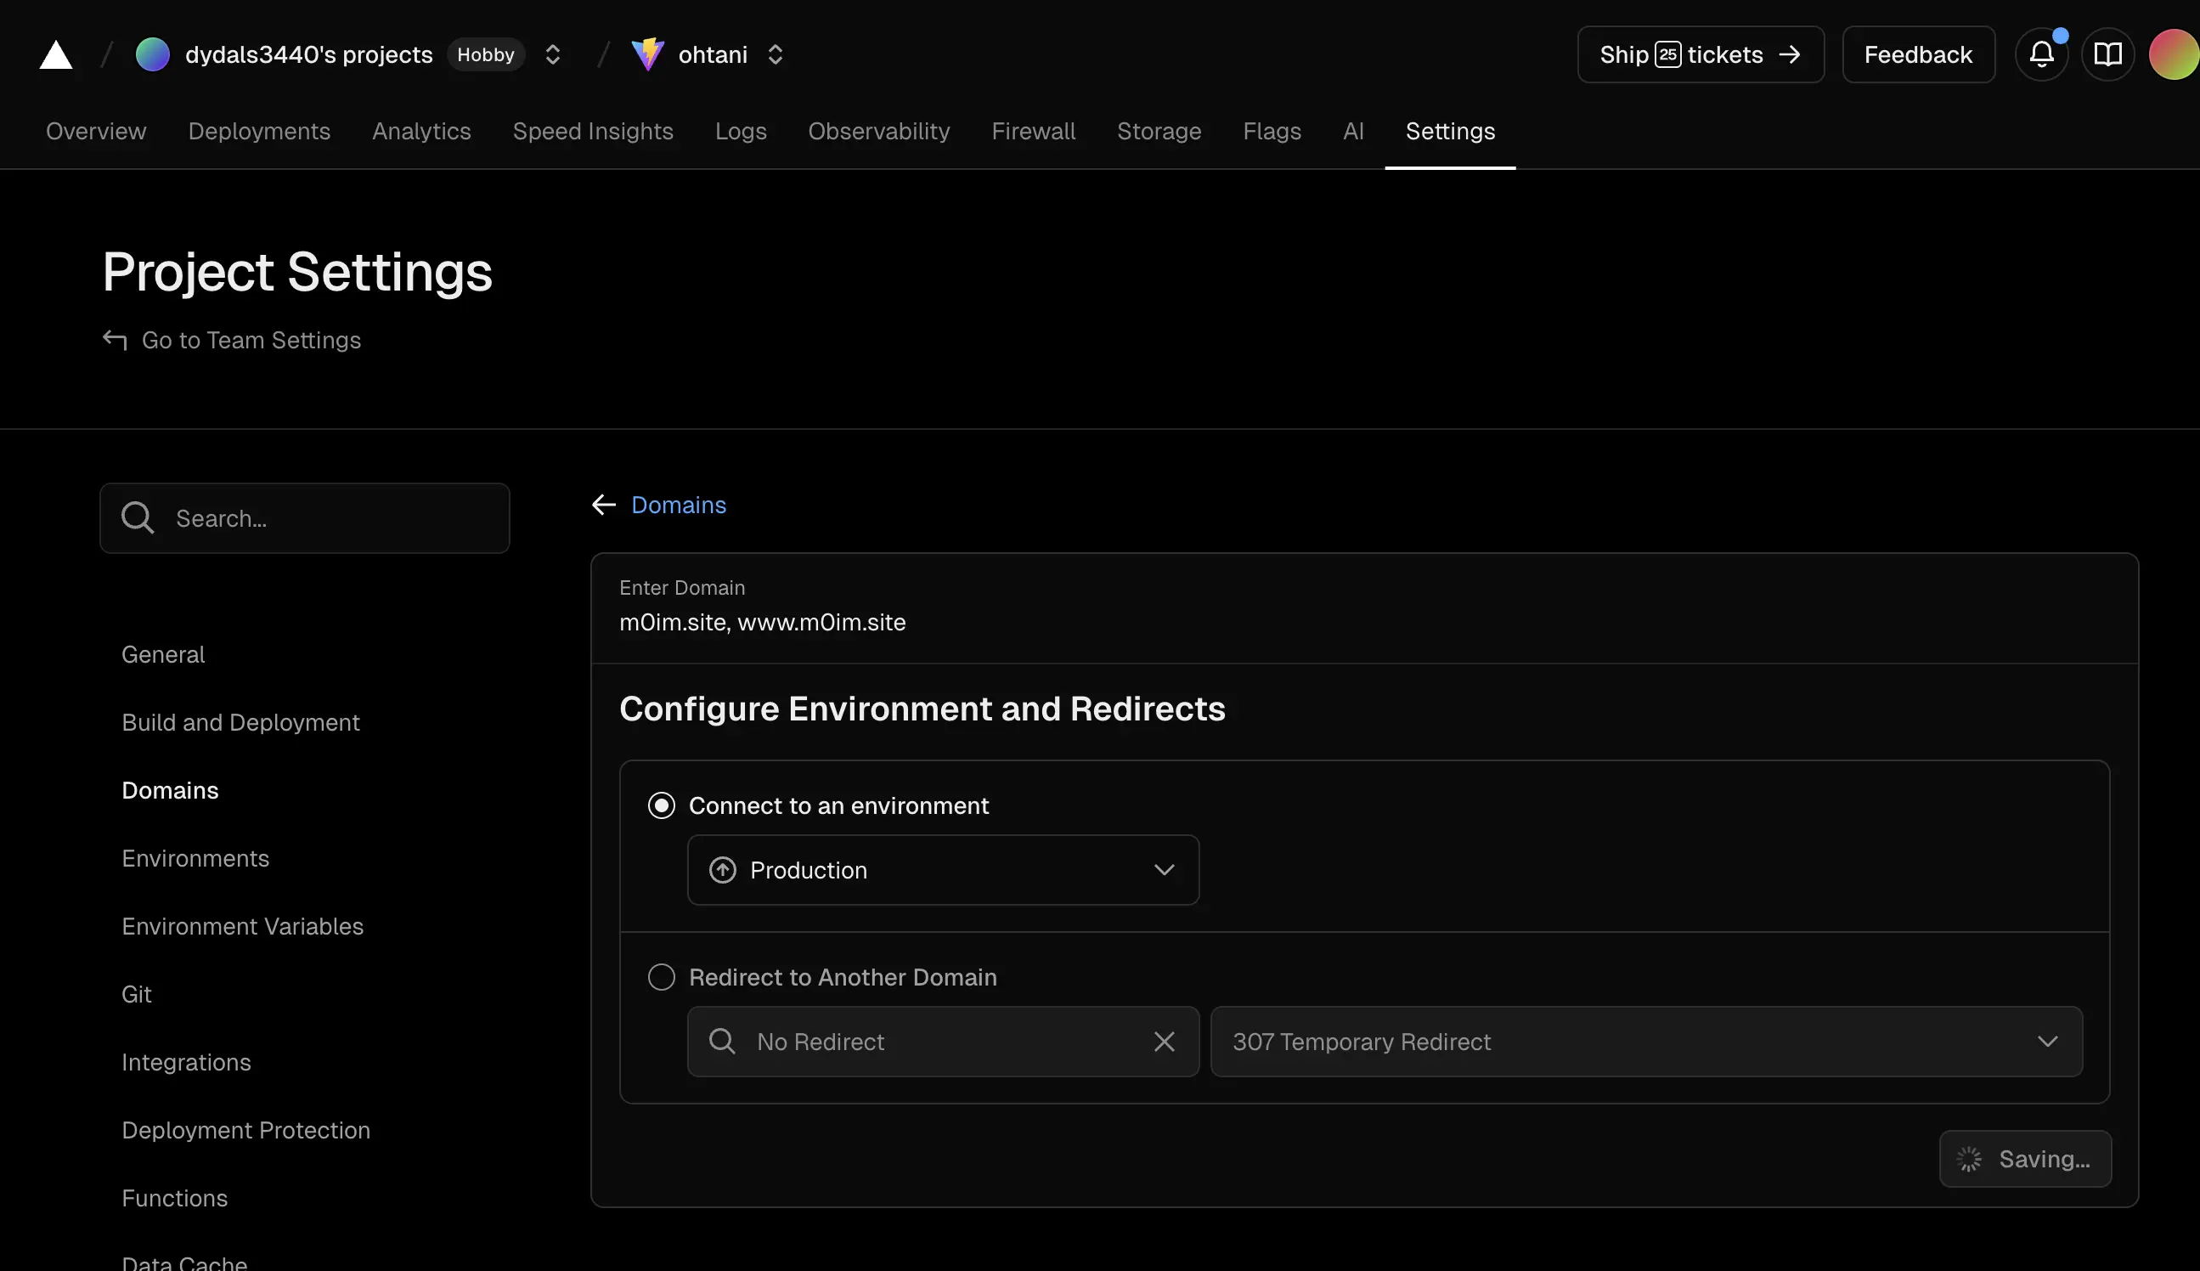2200x1271 pixels.
Task: Select Redirect to Another Domain radio
Action: (x=662, y=977)
